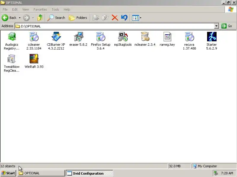Click the Go button

coord(227,26)
